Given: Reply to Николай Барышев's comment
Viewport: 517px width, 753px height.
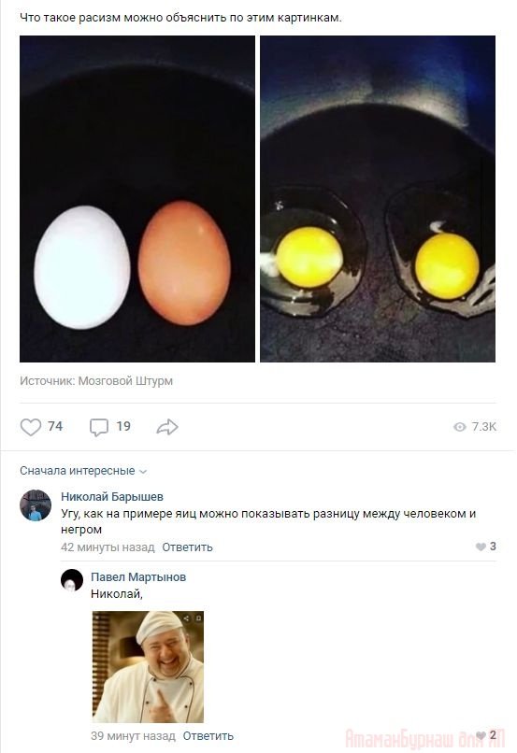Looking at the screenshot, I should [x=187, y=547].
